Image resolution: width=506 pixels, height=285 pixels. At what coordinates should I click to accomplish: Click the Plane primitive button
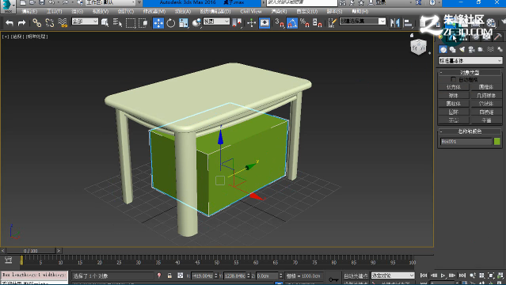click(486, 120)
